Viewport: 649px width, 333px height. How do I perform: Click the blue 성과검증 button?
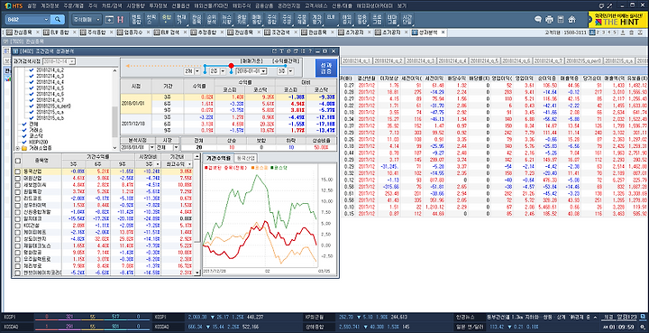click(x=326, y=67)
